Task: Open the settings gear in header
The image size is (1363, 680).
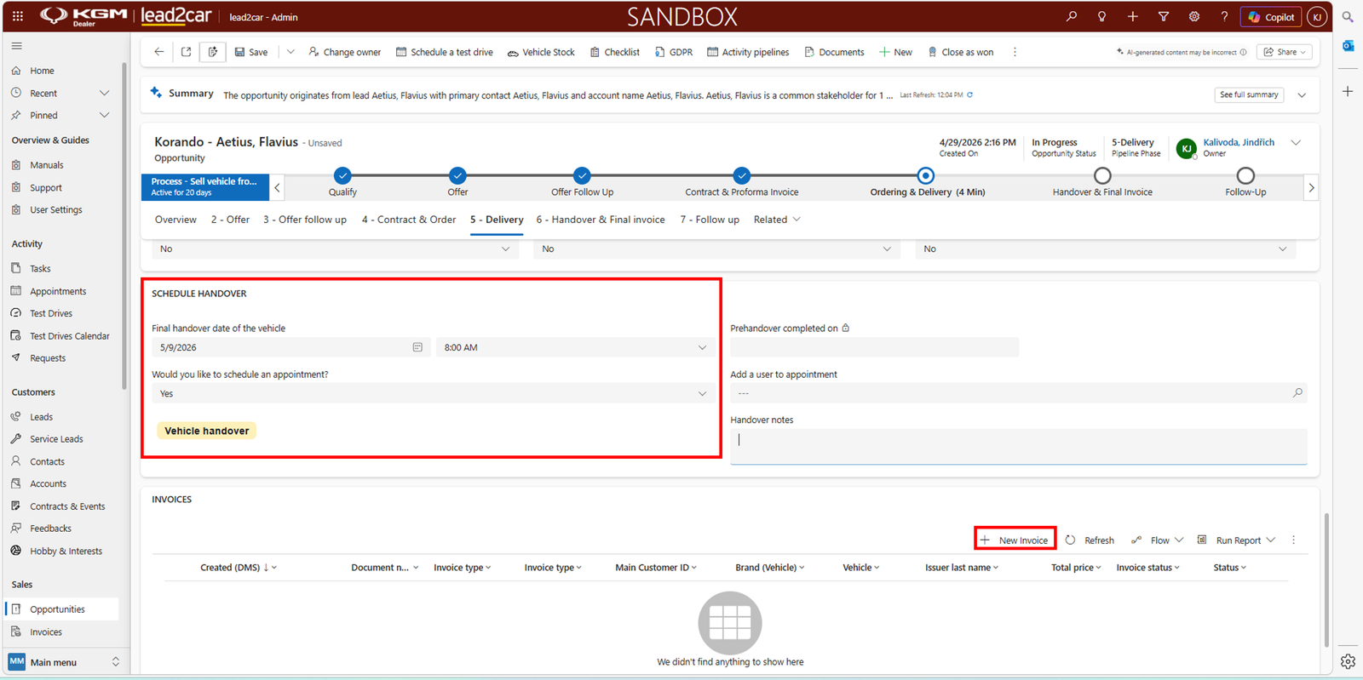Action: (x=1193, y=16)
